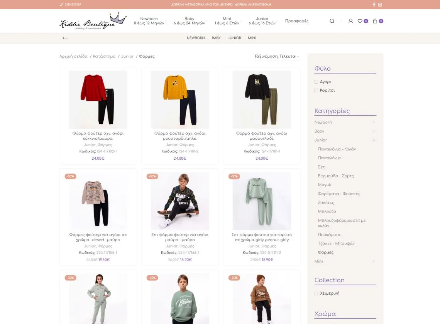Click the discounted price 19.60€

104,260
